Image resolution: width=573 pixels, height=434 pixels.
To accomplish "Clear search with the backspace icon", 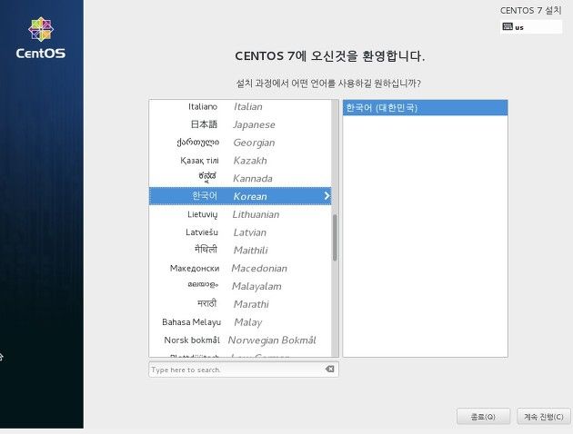I will [329, 369].
